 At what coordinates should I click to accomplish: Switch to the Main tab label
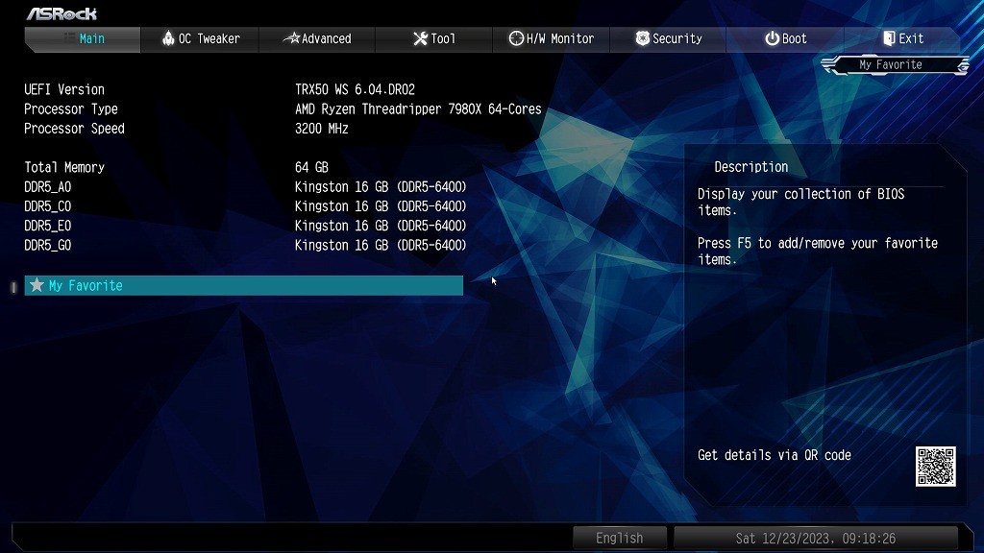tap(92, 38)
